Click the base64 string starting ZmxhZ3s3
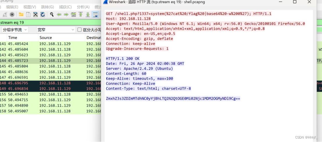 (x=173, y=99)
